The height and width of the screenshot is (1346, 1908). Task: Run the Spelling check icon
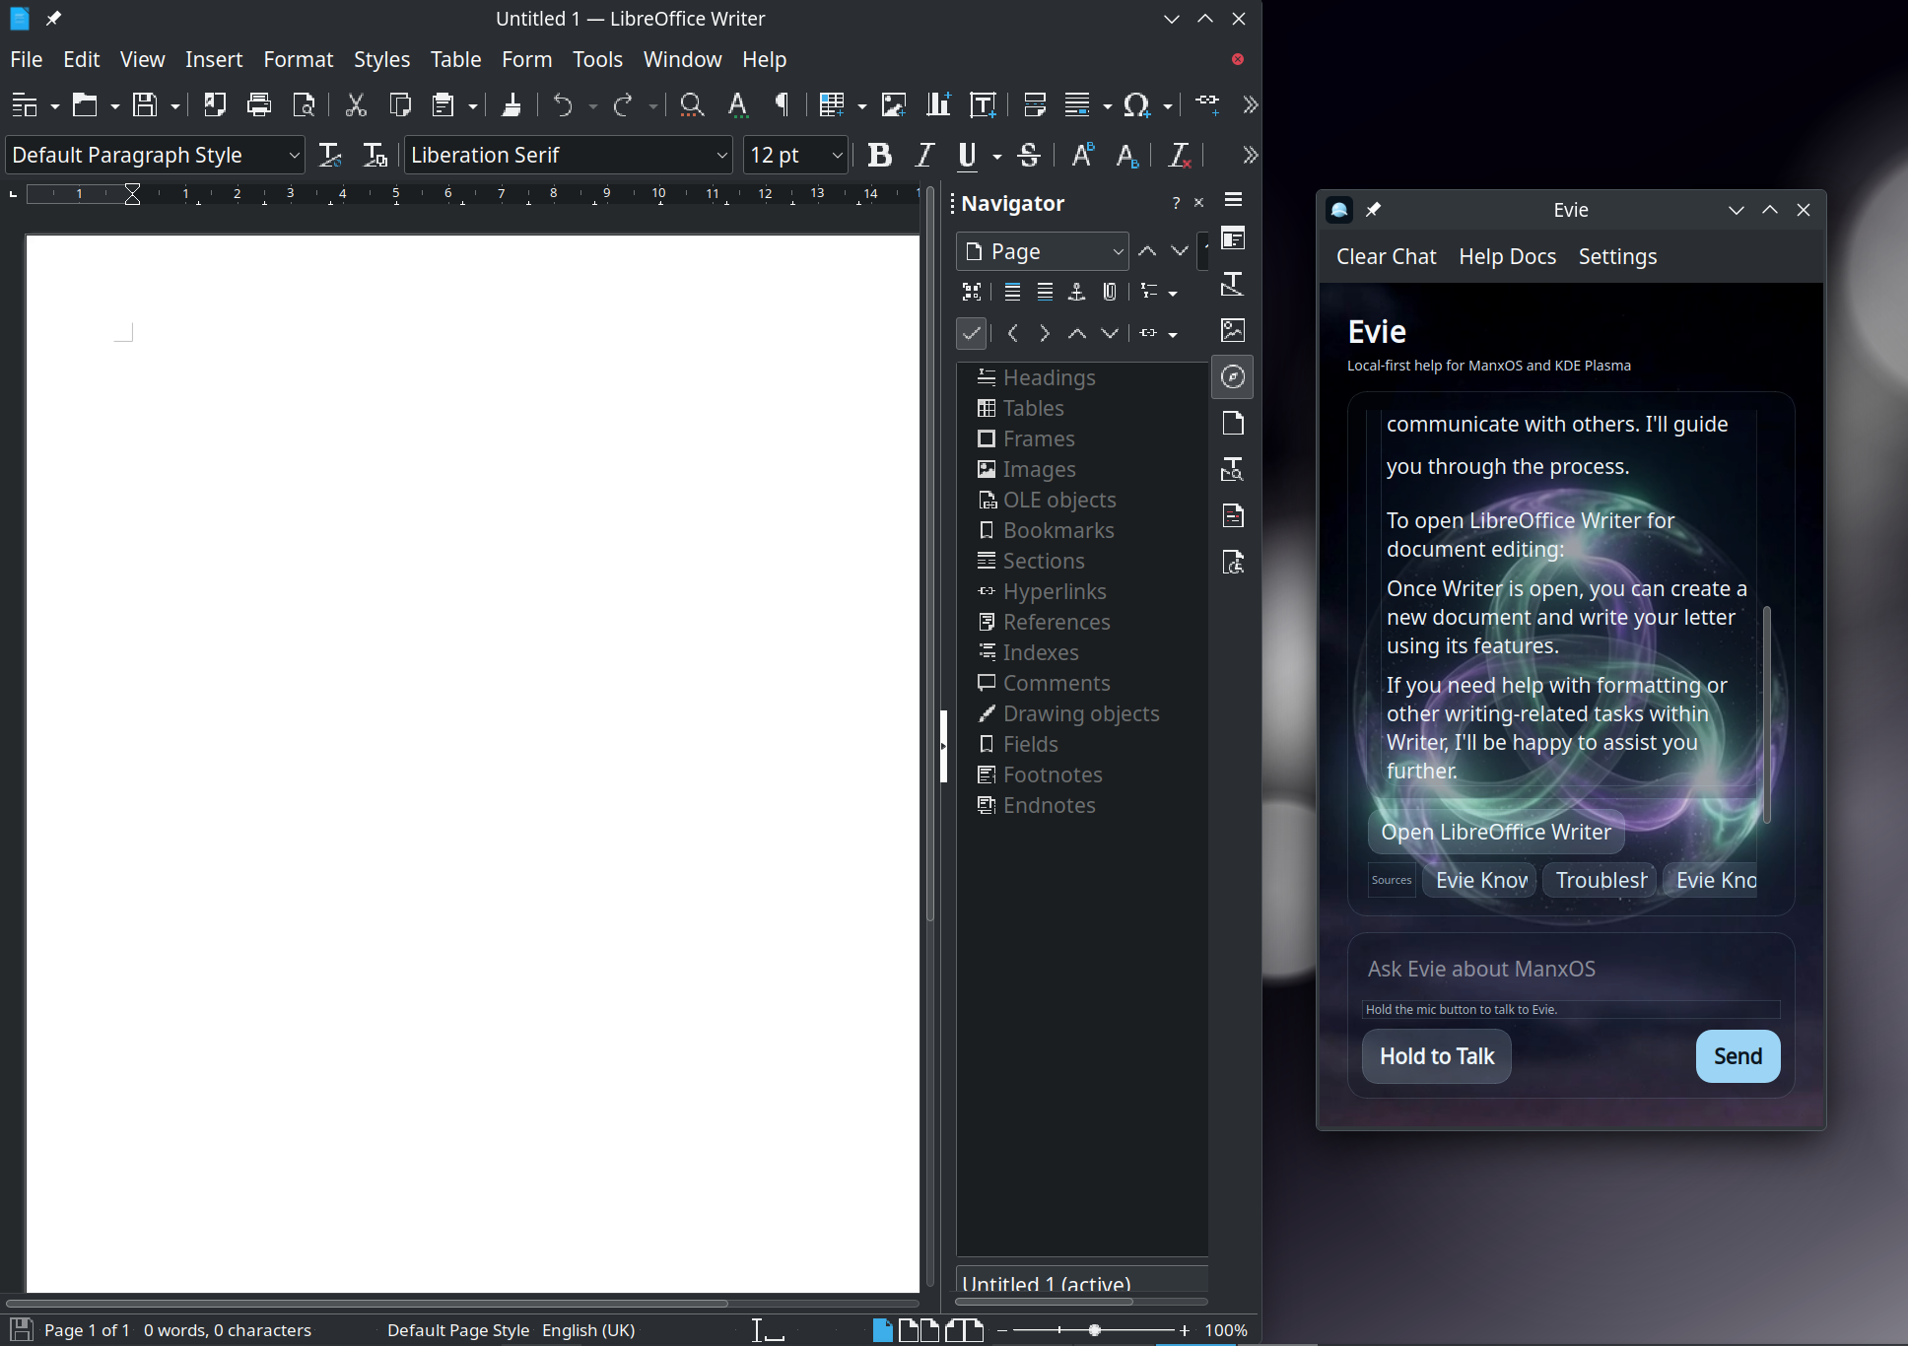click(737, 104)
